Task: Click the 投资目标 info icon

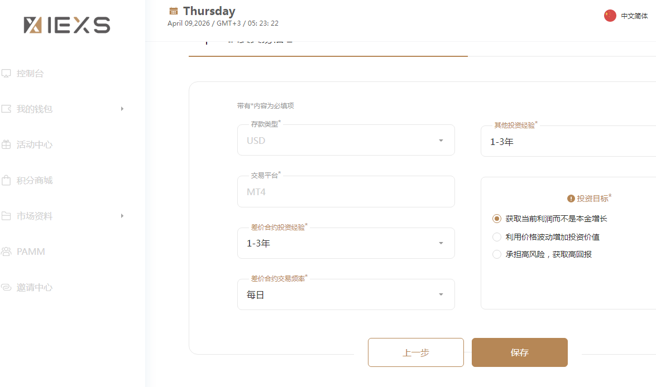Action: [x=571, y=199]
